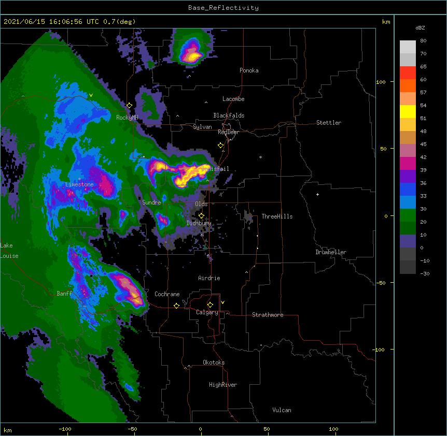This screenshot has width=447, height=436.
Task: Click the yellow marker near Olds
Action: pos(201,215)
